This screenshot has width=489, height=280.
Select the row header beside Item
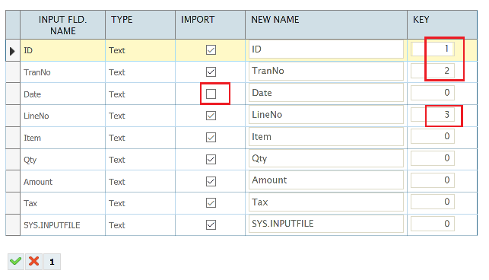click(x=13, y=138)
